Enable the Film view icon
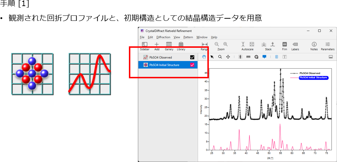Screen dimensions: 337x162 (x=284, y=44)
